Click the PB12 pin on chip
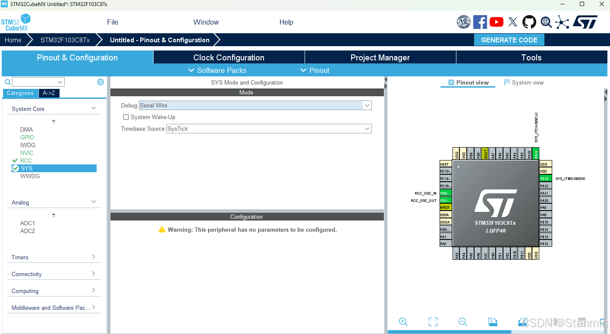The image size is (610, 334). click(546, 244)
